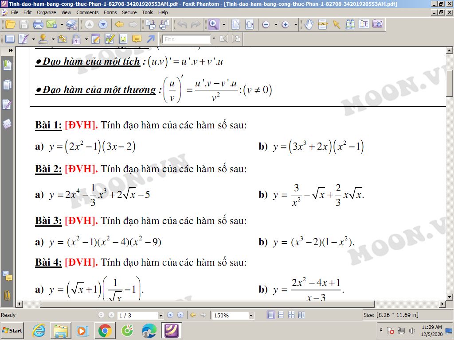Expand the plus zoom dropdown arrow
Screen dimensions: 454x340
click(295, 25)
